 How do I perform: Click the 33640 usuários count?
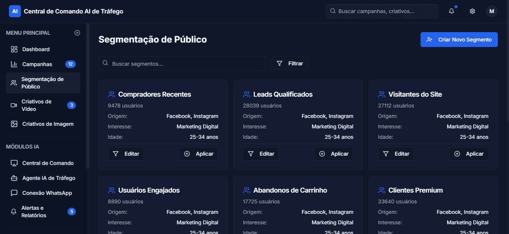[397, 202]
